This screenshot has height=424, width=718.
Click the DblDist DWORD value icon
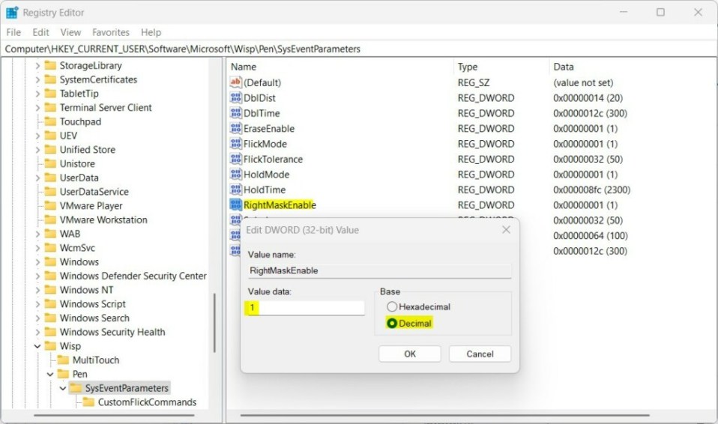(235, 97)
